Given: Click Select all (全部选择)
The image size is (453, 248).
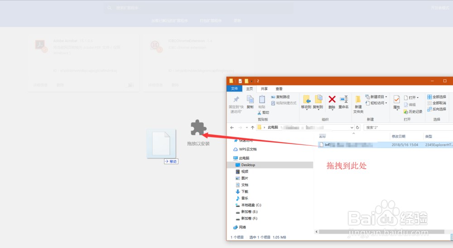Looking at the screenshot, I should (437, 97).
